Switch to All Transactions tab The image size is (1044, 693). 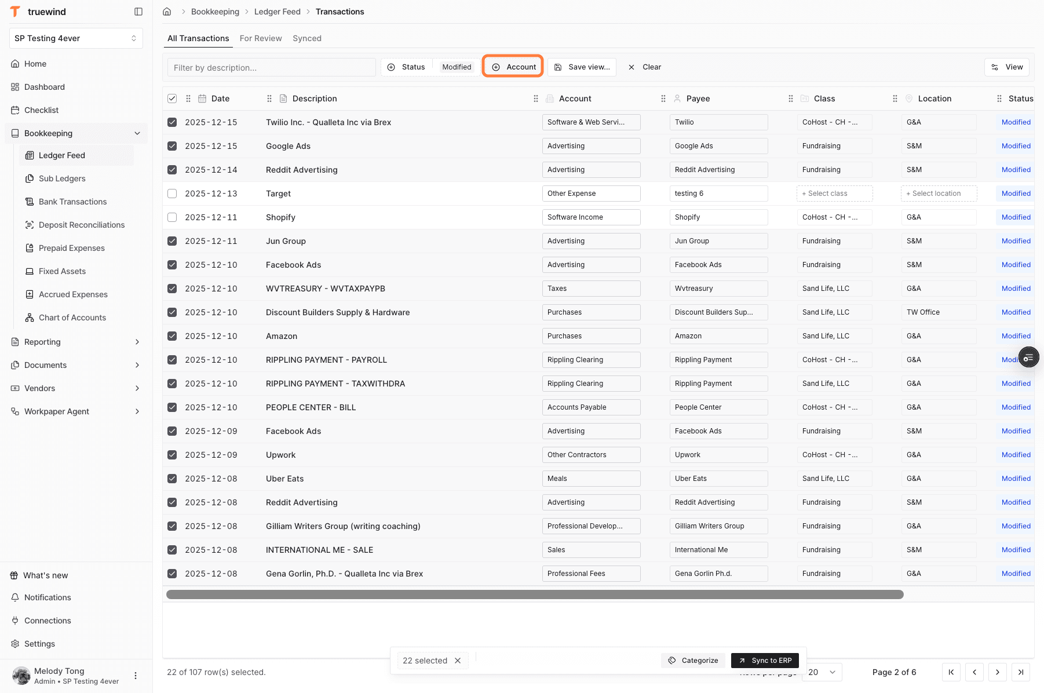tap(198, 38)
